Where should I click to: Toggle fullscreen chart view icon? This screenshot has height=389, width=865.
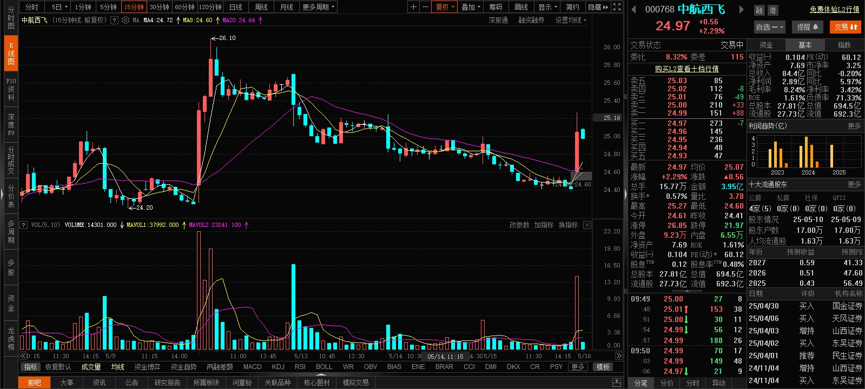click(617, 7)
